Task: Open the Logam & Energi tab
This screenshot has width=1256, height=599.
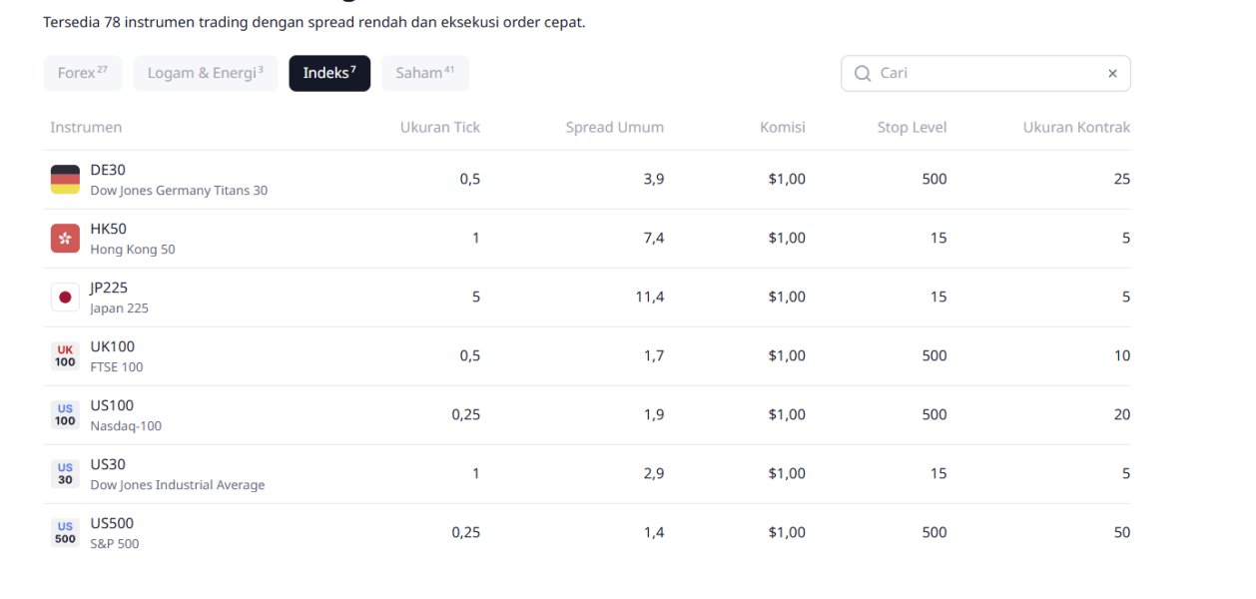Action: [206, 74]
